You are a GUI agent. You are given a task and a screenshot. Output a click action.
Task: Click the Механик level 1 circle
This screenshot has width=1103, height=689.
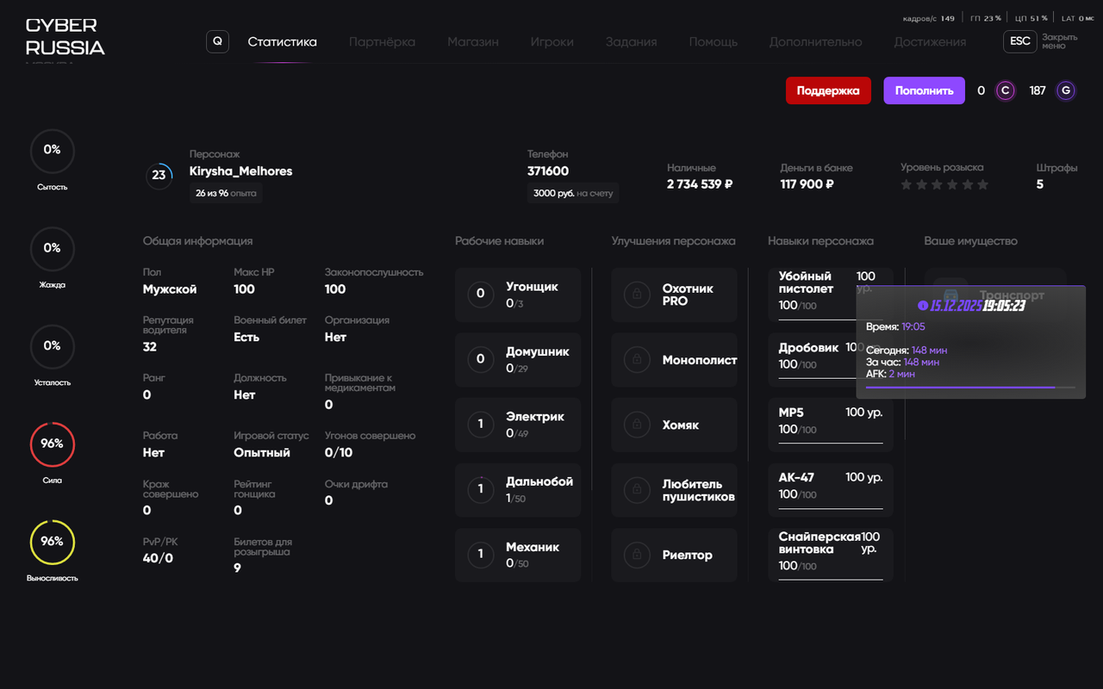click(x=481, y=555)
